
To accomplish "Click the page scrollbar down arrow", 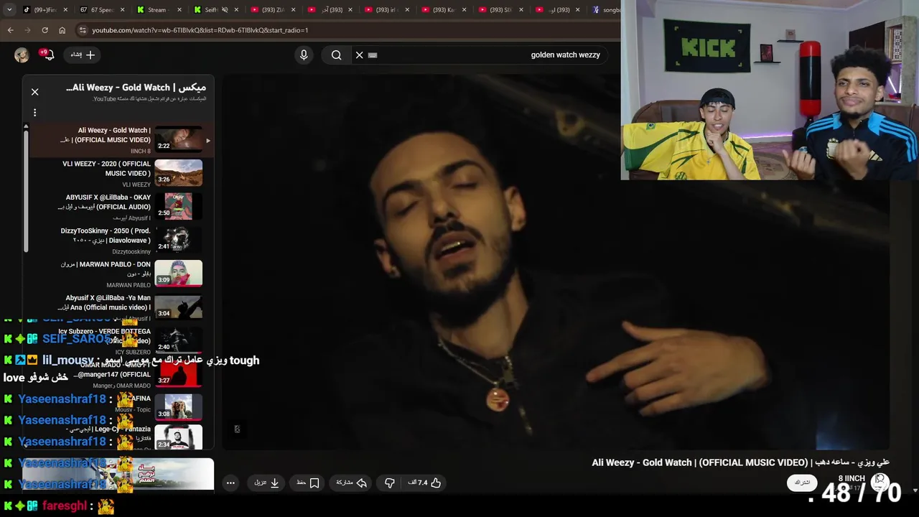I will (915, 490).
